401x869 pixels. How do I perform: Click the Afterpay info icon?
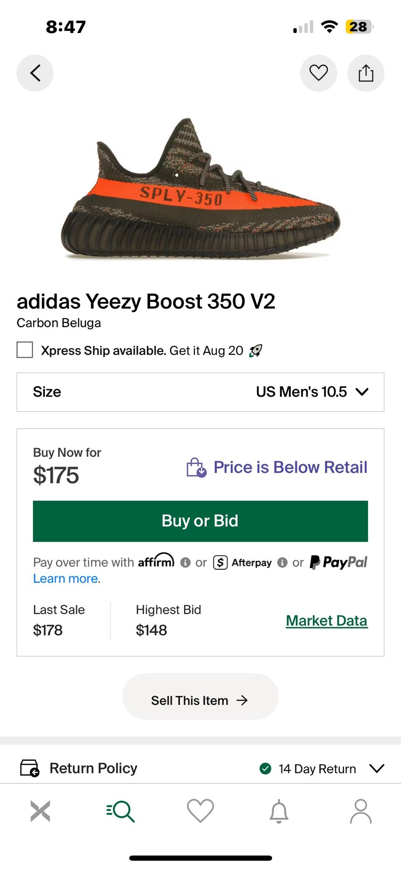[x=283, y=563]
